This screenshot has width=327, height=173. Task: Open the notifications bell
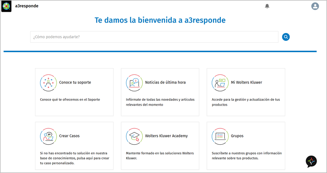(x=267, y=6)
